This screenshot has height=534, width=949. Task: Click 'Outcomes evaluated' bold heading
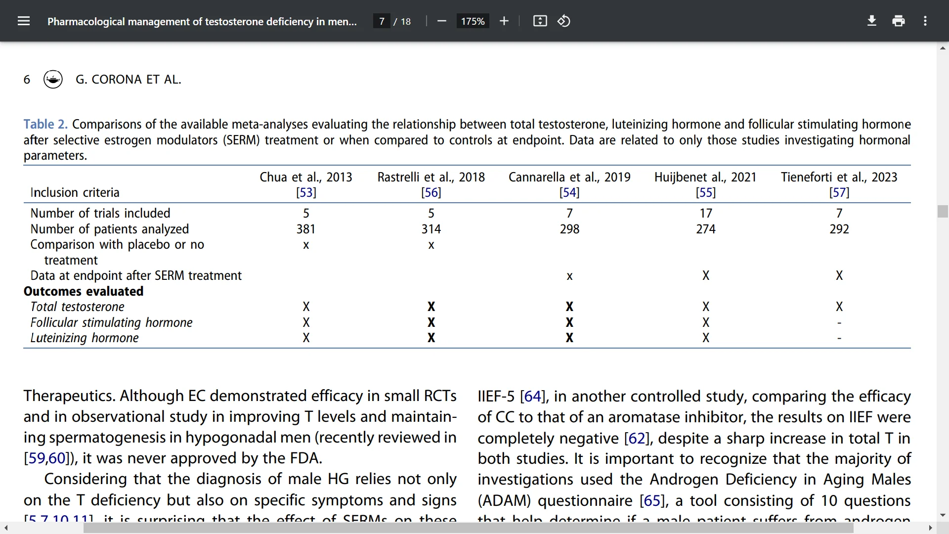[84, 291]
